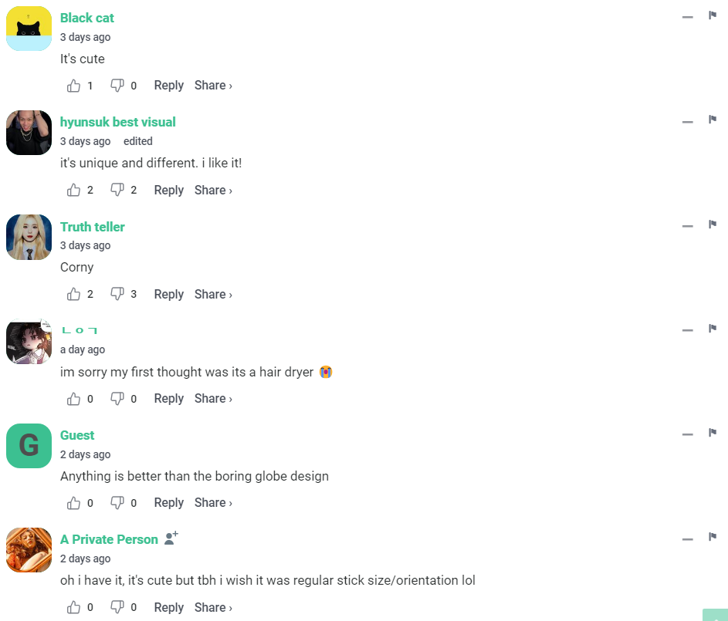
Task: Open Truth teller's profile name link
Action: pyautogui.click(x=93, y=227)
